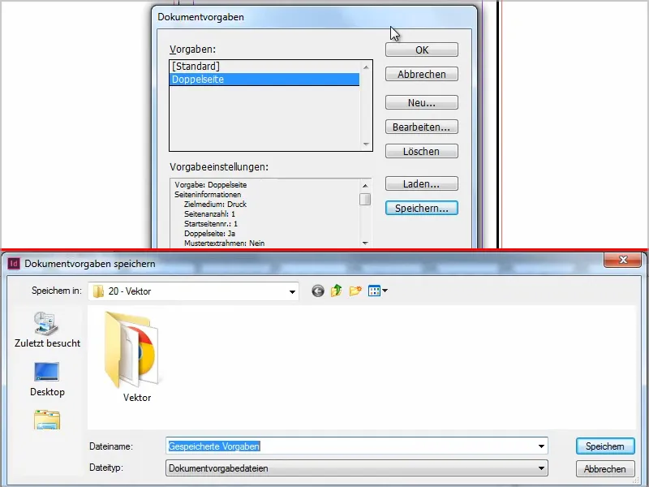Click the Bearbeiten... button
This screenshot has width=649, height=487.
(x=421, y=127)
